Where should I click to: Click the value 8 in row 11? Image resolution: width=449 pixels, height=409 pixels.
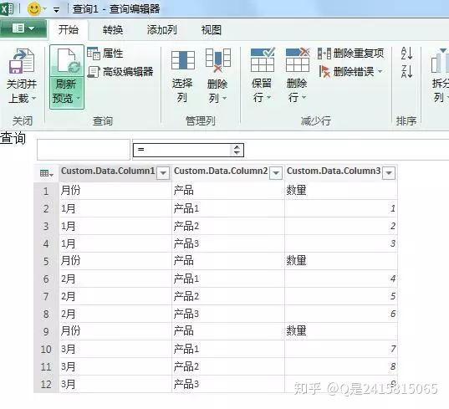click(393, 366)
